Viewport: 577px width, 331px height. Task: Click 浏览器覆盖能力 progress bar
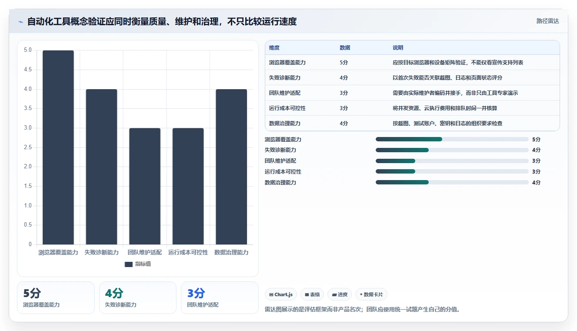pyautogui.click(x=452, y=139)
